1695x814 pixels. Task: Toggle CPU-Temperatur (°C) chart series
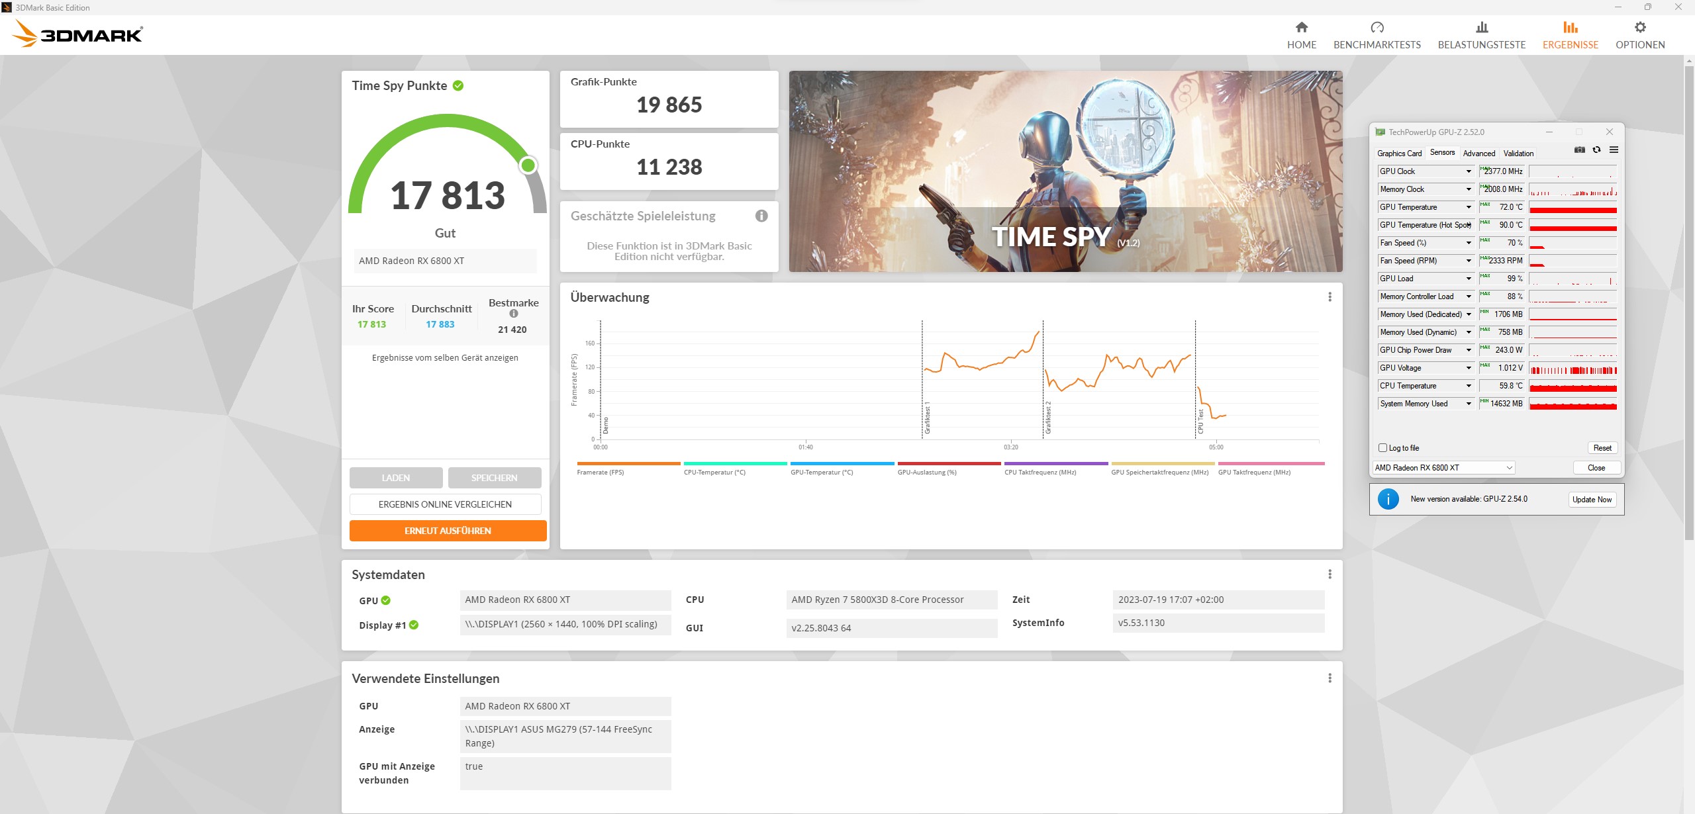click(735, 469)
